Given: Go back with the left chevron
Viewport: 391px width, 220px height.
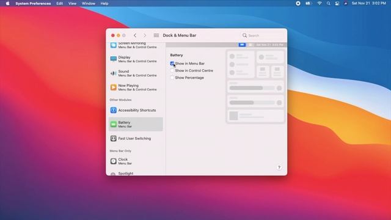Looking at the screenshot, I should pyautogui.click(x=135, y=35).
